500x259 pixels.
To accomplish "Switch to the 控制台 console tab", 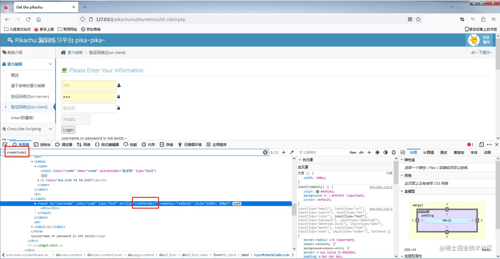I will click(x=42, y=145).
